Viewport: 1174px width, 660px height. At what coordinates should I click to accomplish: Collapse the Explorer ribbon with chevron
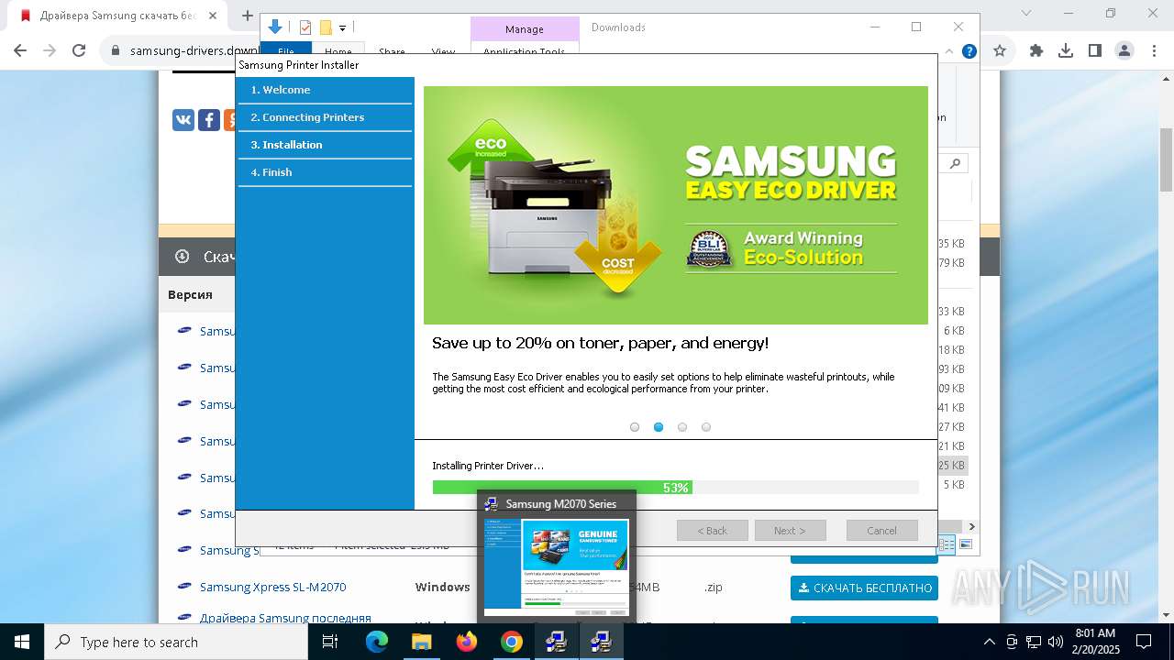click(x=949, y=51)
